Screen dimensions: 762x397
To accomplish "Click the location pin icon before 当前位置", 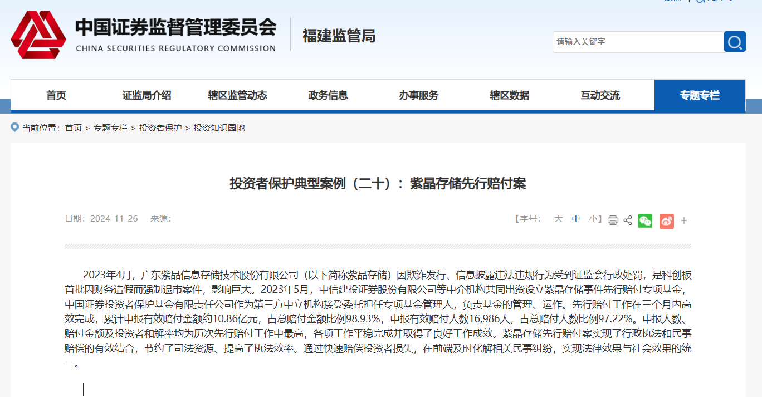I will (15, 128).
